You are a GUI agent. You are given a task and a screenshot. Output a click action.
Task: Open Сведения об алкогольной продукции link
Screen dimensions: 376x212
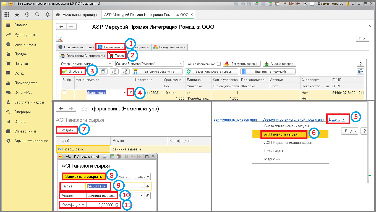click(293, 120)
